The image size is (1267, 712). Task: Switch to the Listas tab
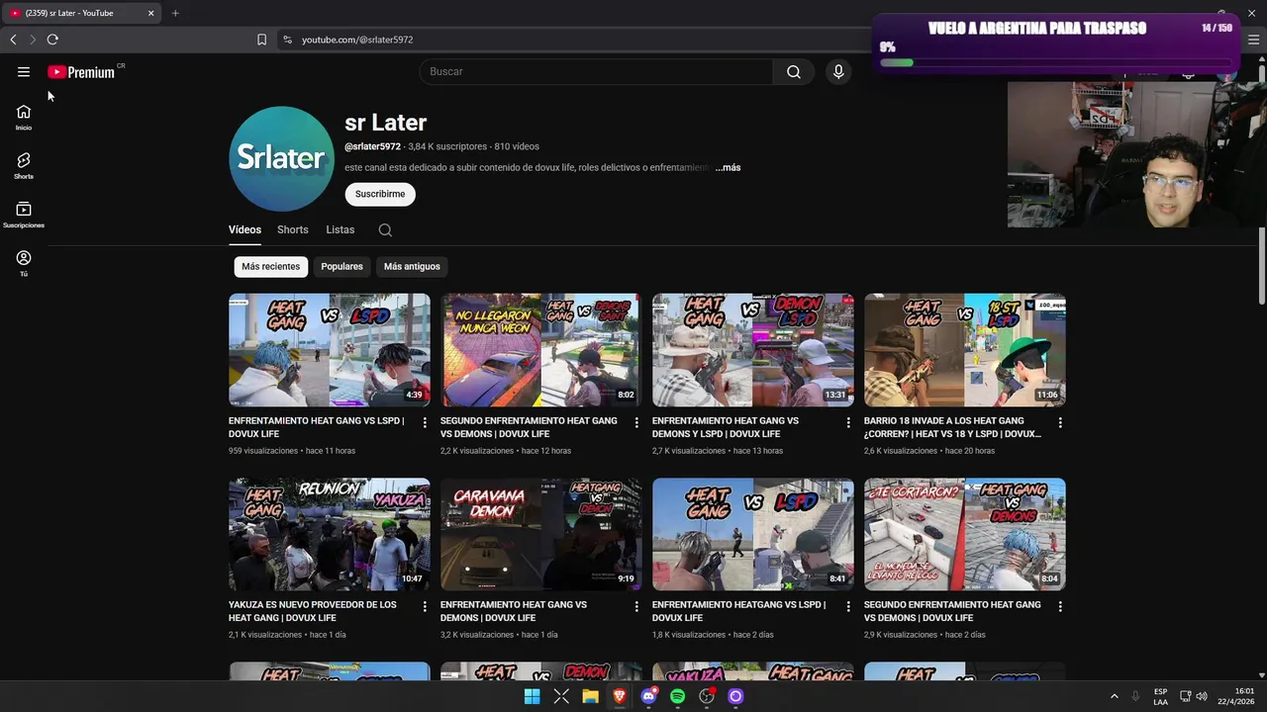(341, 229)
